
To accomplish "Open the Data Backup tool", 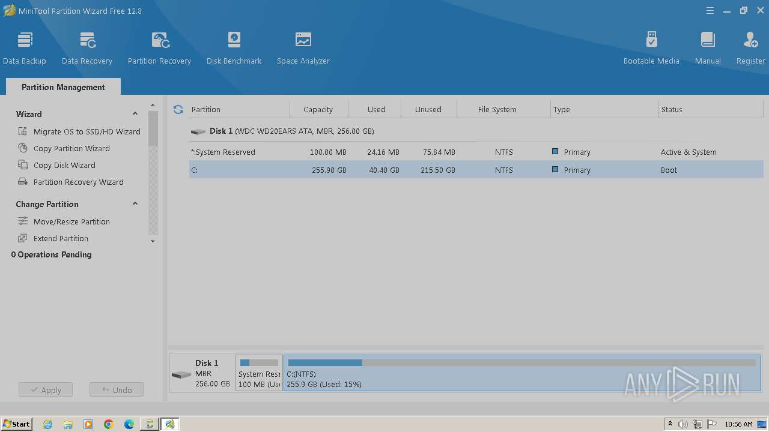I will coord(25,47).
